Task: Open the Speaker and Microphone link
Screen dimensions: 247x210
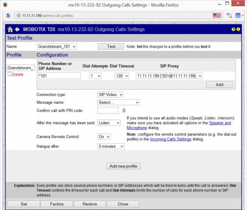Action: click(220, 123)
